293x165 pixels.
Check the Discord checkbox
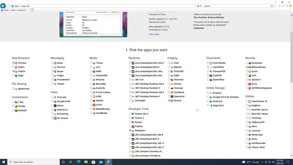tap(52, 67)
